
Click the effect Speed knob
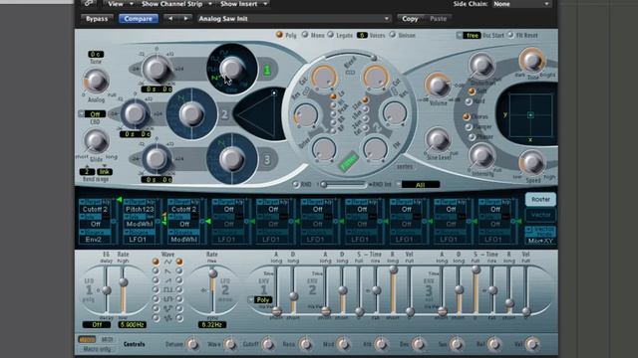coord(532,162)
